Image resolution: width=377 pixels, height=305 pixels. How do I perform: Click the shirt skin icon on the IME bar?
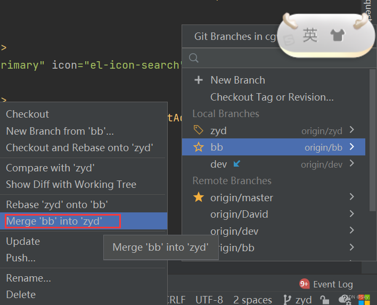coord(338,35)
